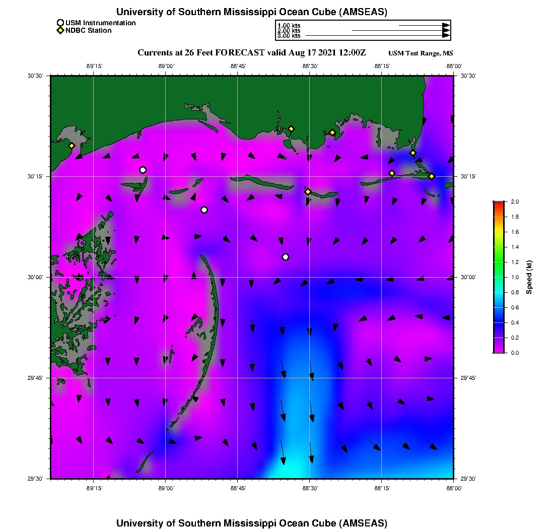Click the USM Instrumentation circle nearest 30°15' latitude
Viewport: 554px width, 529px height.
point(143,170)
